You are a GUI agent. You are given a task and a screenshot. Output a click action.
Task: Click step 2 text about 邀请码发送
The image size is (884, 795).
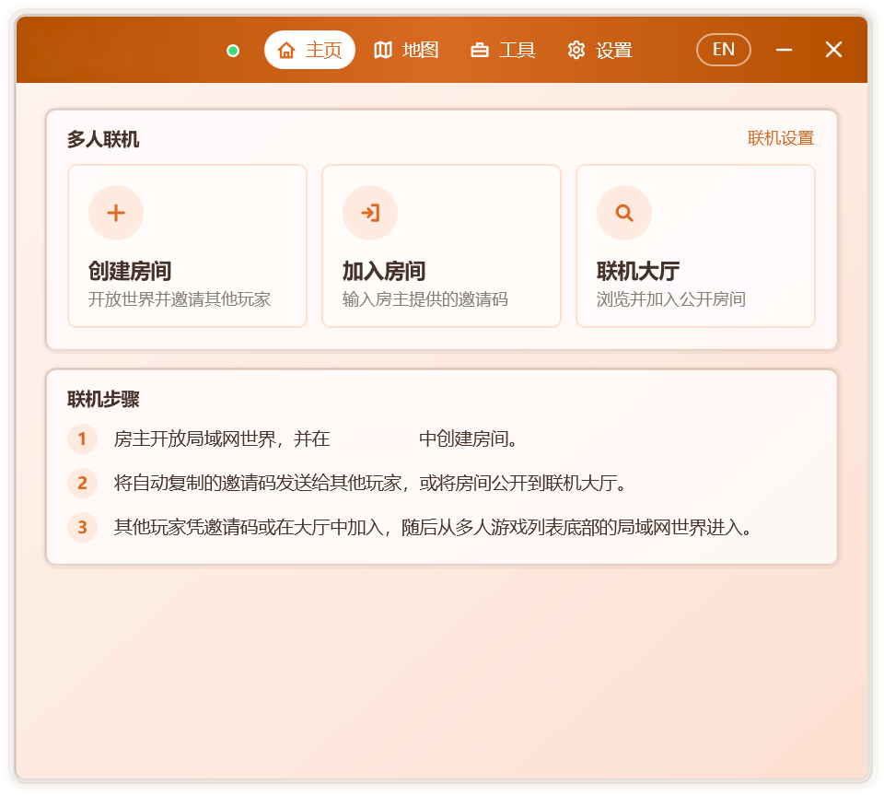click(370, 484)
